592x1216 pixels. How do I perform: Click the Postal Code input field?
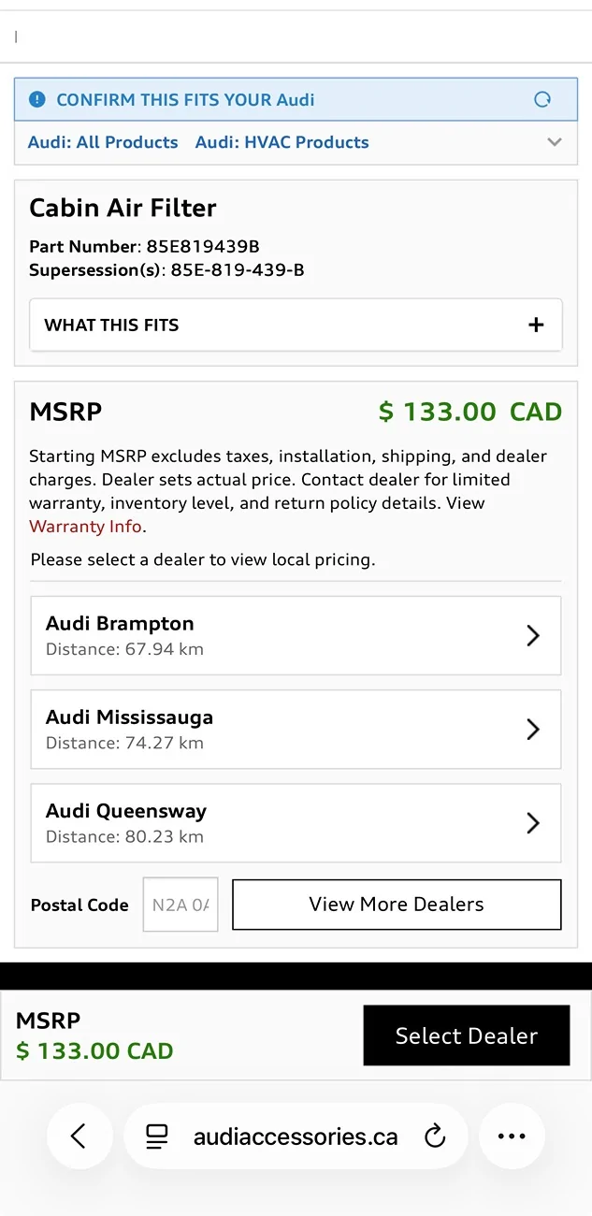[180, 905]
